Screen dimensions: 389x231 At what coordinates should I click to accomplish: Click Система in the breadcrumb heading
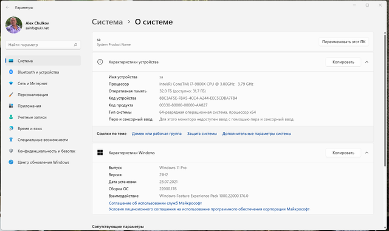pos(107,22)
